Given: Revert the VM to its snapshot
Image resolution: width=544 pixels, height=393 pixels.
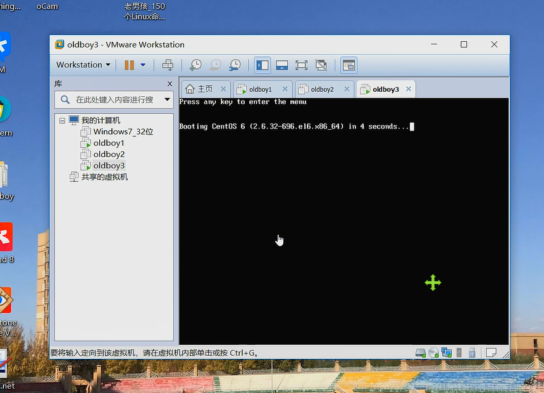Looking at the screenshot, I should 216,65.
